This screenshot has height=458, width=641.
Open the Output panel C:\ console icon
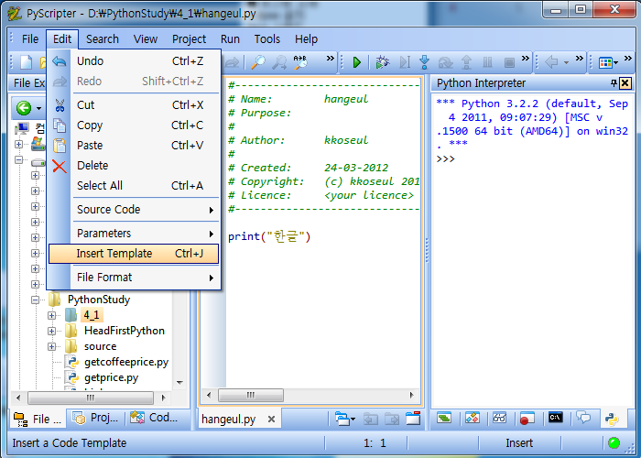(556, 418)
